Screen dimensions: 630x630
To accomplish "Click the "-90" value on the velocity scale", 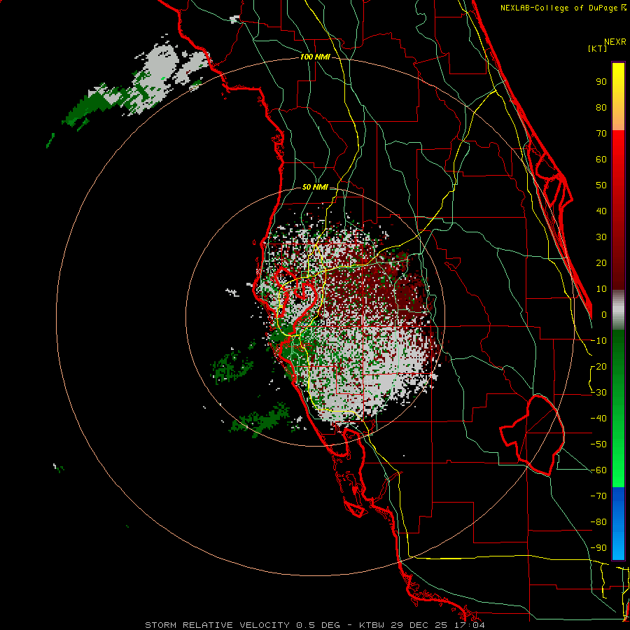I will (x=598, y=548).
